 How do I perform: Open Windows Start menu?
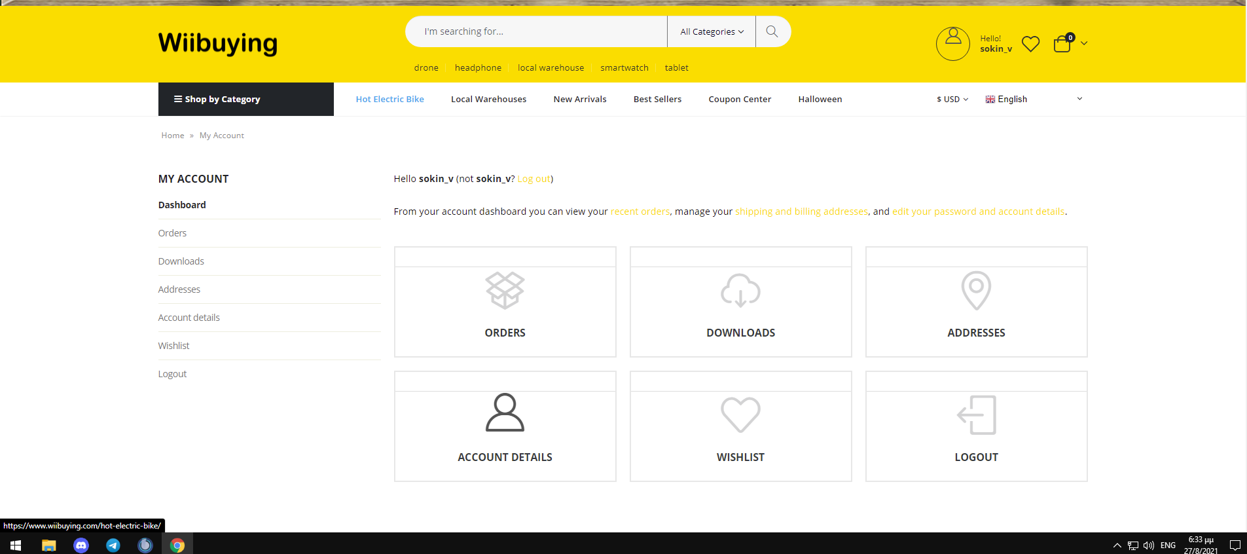pyautogui.click(x=16, y=545)
